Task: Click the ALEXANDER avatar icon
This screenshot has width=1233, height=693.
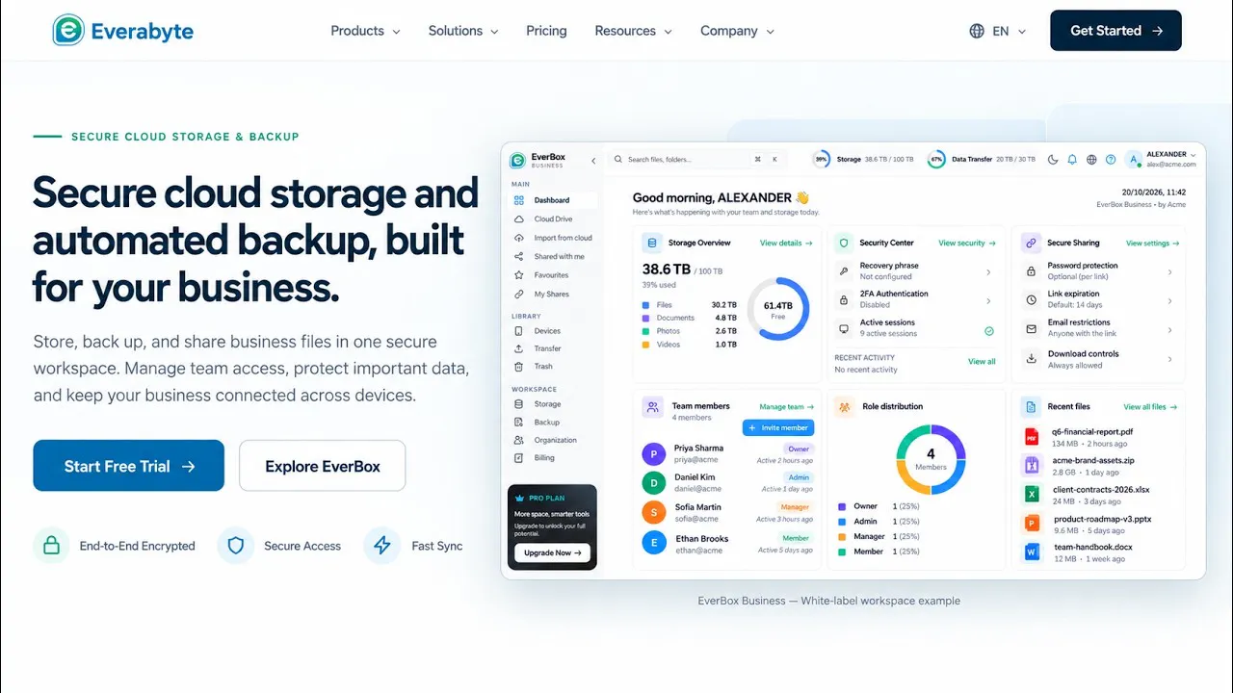Action: (x=1134, y=160)
